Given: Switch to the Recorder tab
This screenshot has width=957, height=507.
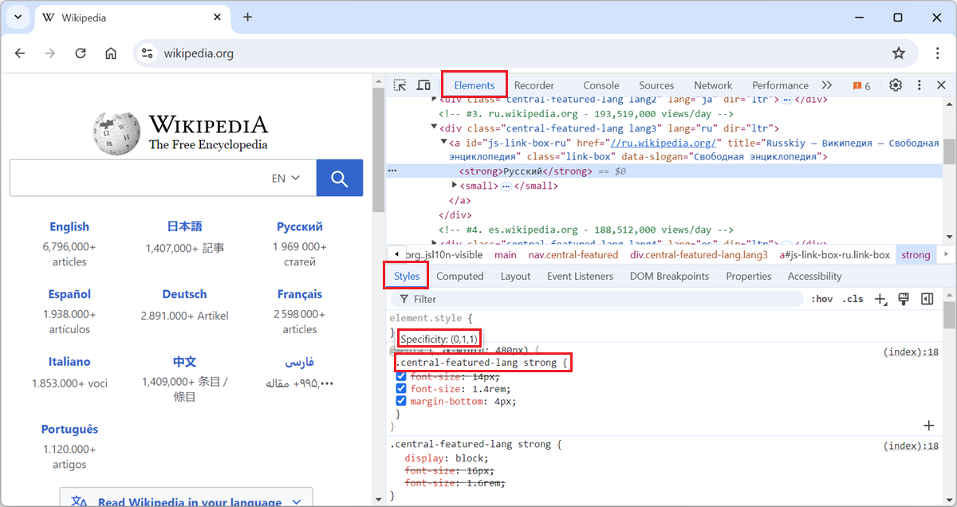Looking at the screenshot, I should (x=534, y=85).
